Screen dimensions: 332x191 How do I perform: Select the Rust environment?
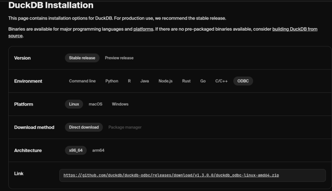click(186, 81)
